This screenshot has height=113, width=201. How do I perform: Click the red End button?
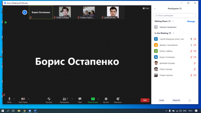click(x=145, y=100)
